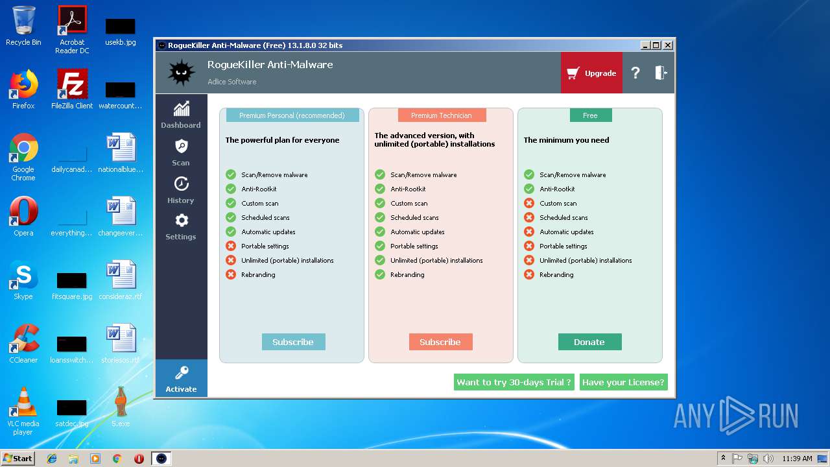
Task: Select the 5.exe desktop file
Action: click(121, 407)
